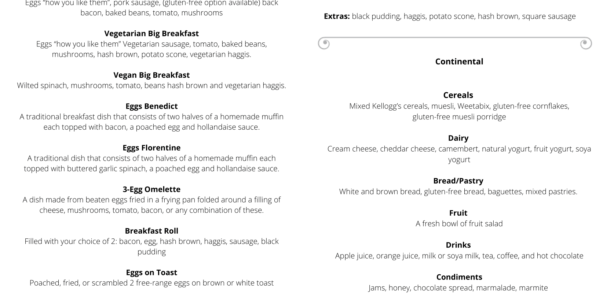
Task: Select the Continental section title
Action: point(459,62)
